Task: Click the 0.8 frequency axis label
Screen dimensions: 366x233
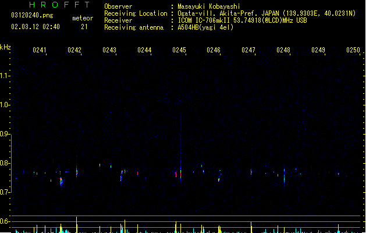Action: (x=5, y=163)
